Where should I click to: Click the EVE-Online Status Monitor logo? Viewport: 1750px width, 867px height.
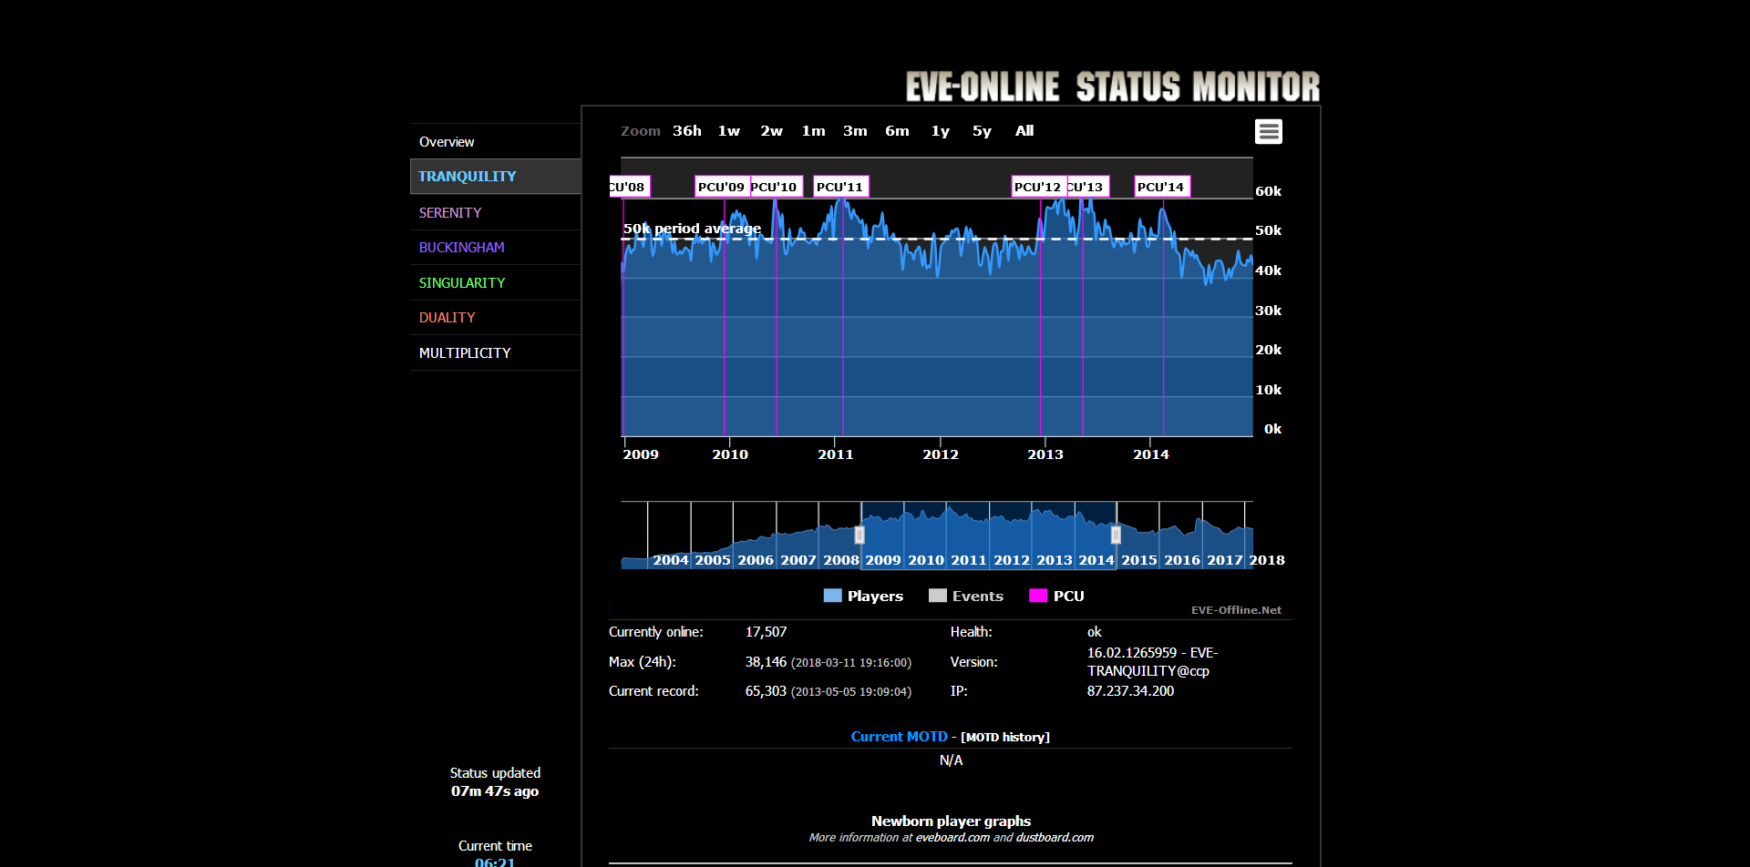(x=1112, y=87)
